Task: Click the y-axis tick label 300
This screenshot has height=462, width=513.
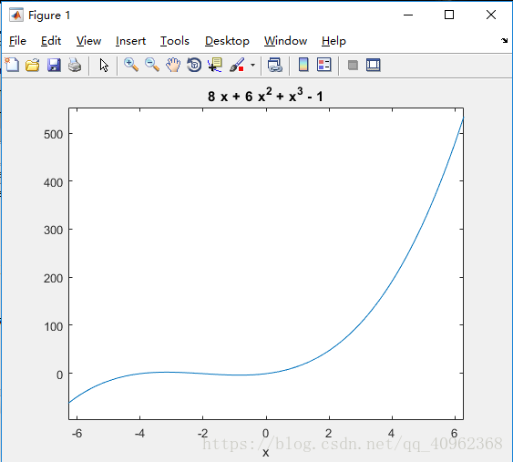Action: coord(54,230)
